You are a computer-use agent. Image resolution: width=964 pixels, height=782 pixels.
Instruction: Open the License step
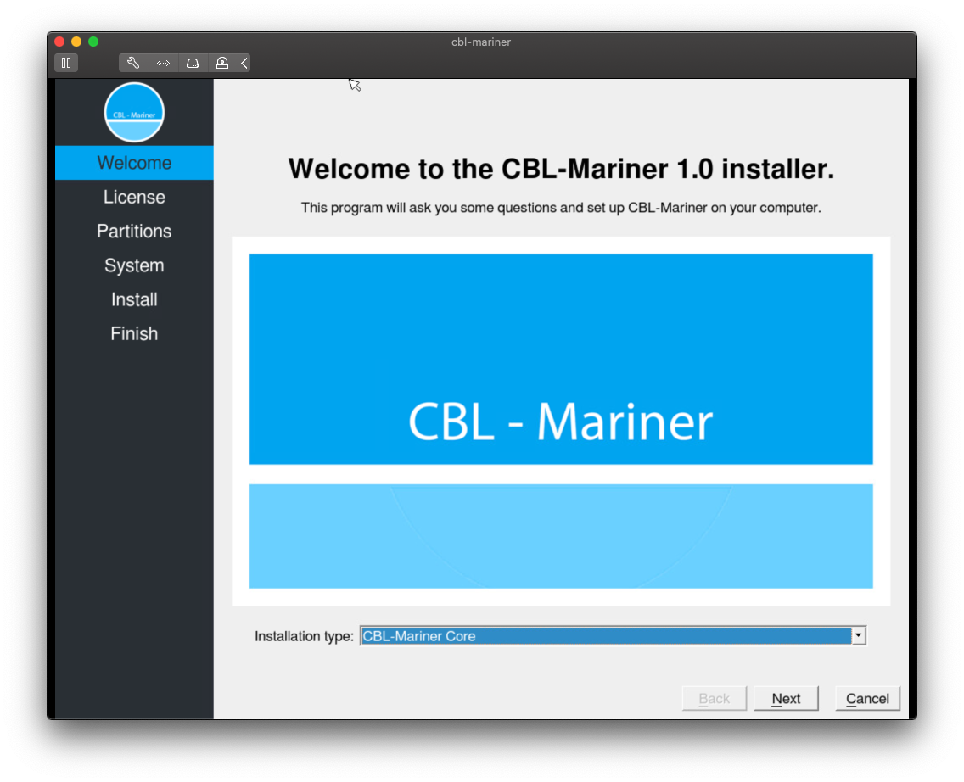(134, 196)
